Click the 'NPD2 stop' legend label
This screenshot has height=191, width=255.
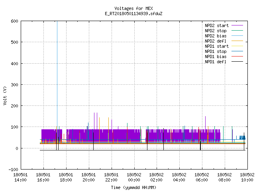coord(216,31)
